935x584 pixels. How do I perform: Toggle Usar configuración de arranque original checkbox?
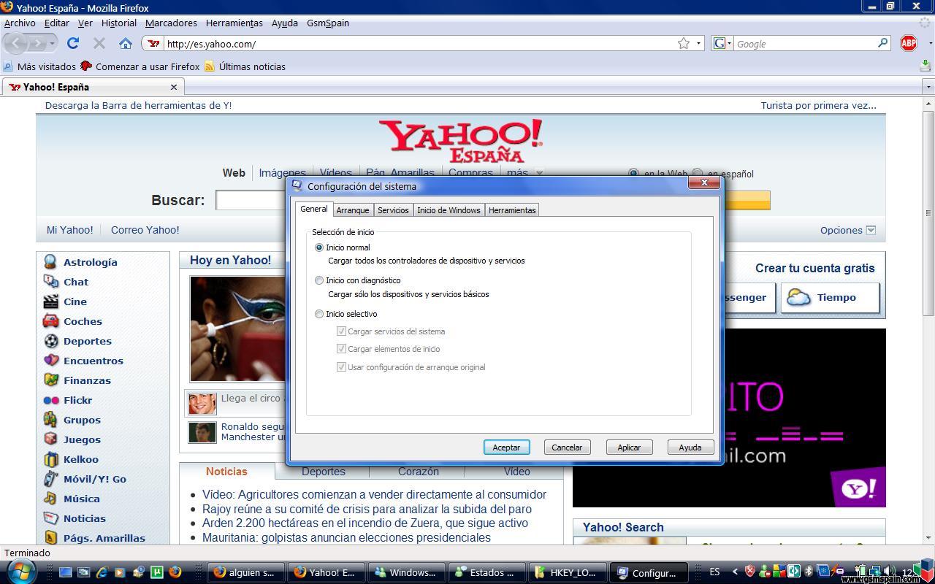[341, 366]
